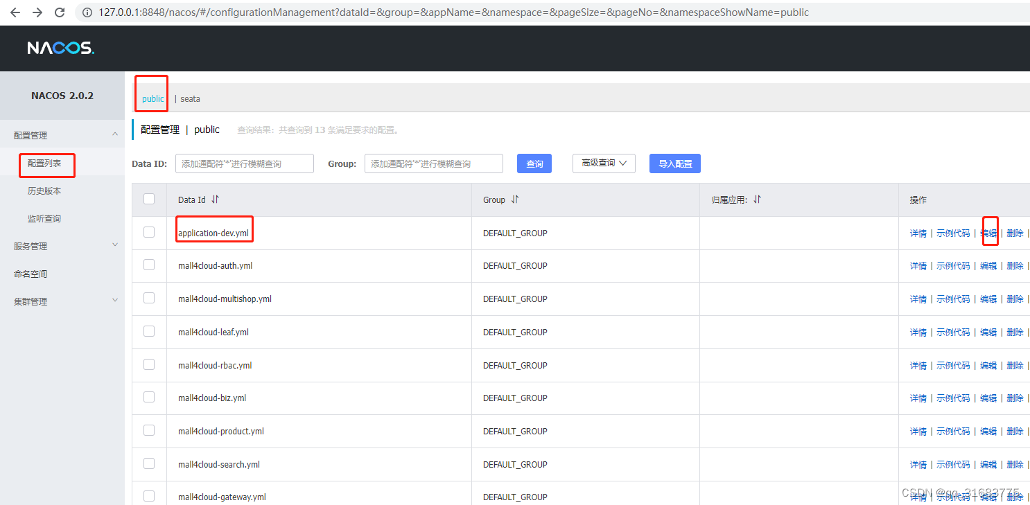This screenshot has height=505, width=1030.
Task: Check the checkbox for mall4cloud-auth.yml row
Action: 149,265
